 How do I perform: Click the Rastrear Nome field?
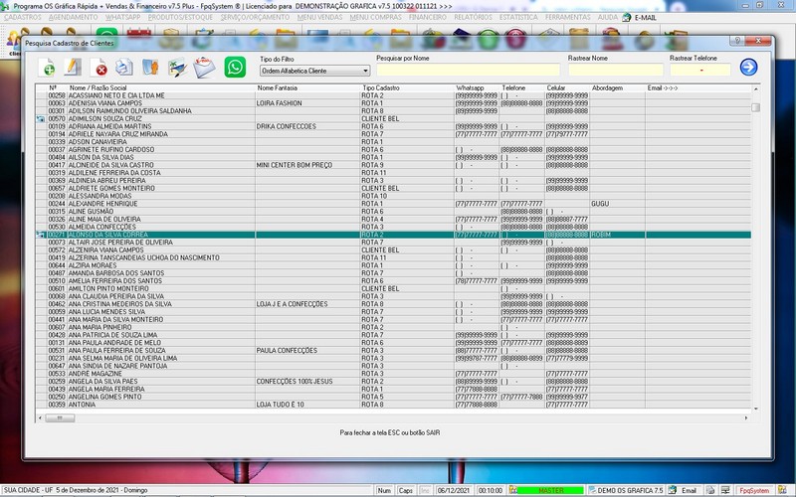click(x=615, y=70)
